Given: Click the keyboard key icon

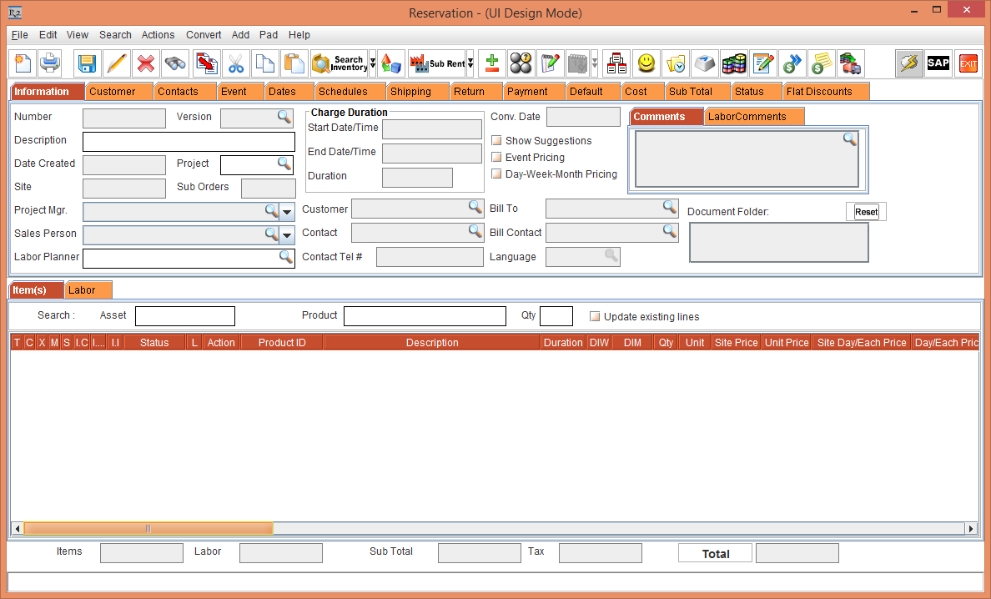Looking at the screenshot, I should click(705, 63).
